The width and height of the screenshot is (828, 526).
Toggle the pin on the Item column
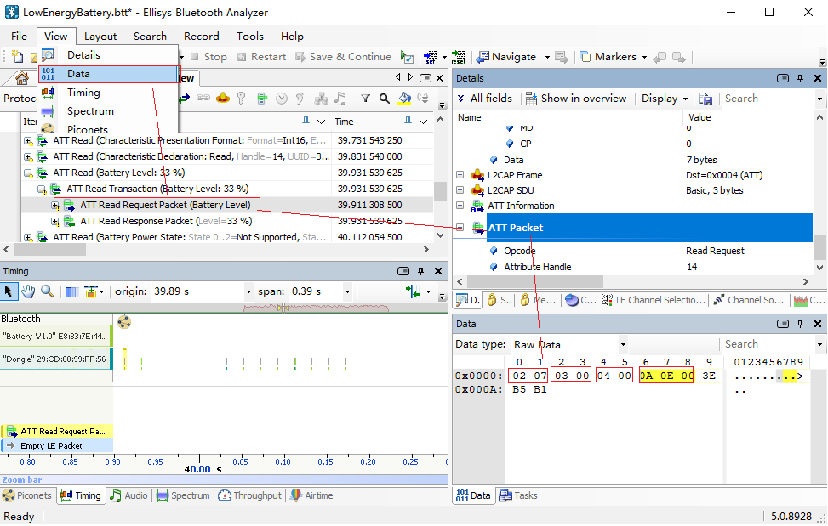click(x=306, y=122)
